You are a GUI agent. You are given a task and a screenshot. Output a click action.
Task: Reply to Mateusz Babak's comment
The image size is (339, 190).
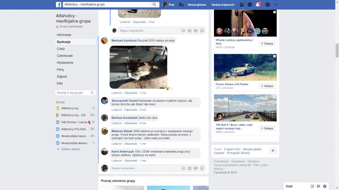[131, 144]
